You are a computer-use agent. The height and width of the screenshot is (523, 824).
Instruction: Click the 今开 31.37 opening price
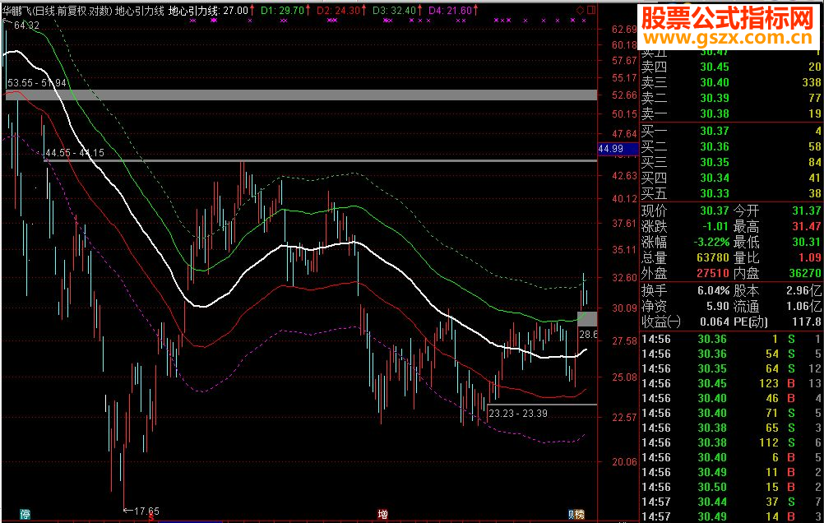tap(807, 211)
